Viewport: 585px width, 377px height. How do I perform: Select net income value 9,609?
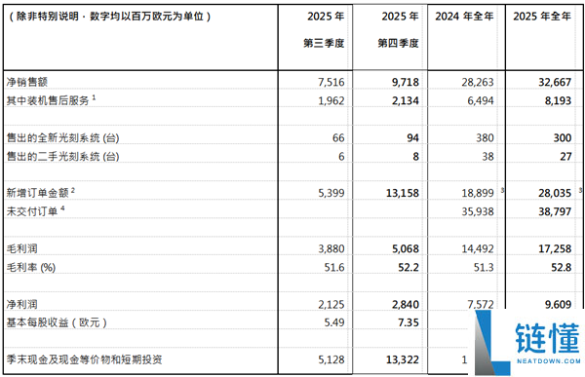pos(558,304)
